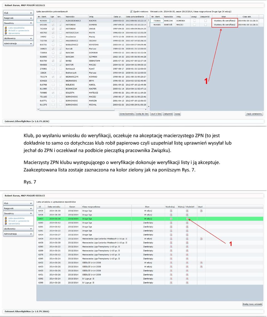This screenshot has width=267, height=317.
Task: Delete request 6402 via its Usuń icon
Action: [201, 263]
